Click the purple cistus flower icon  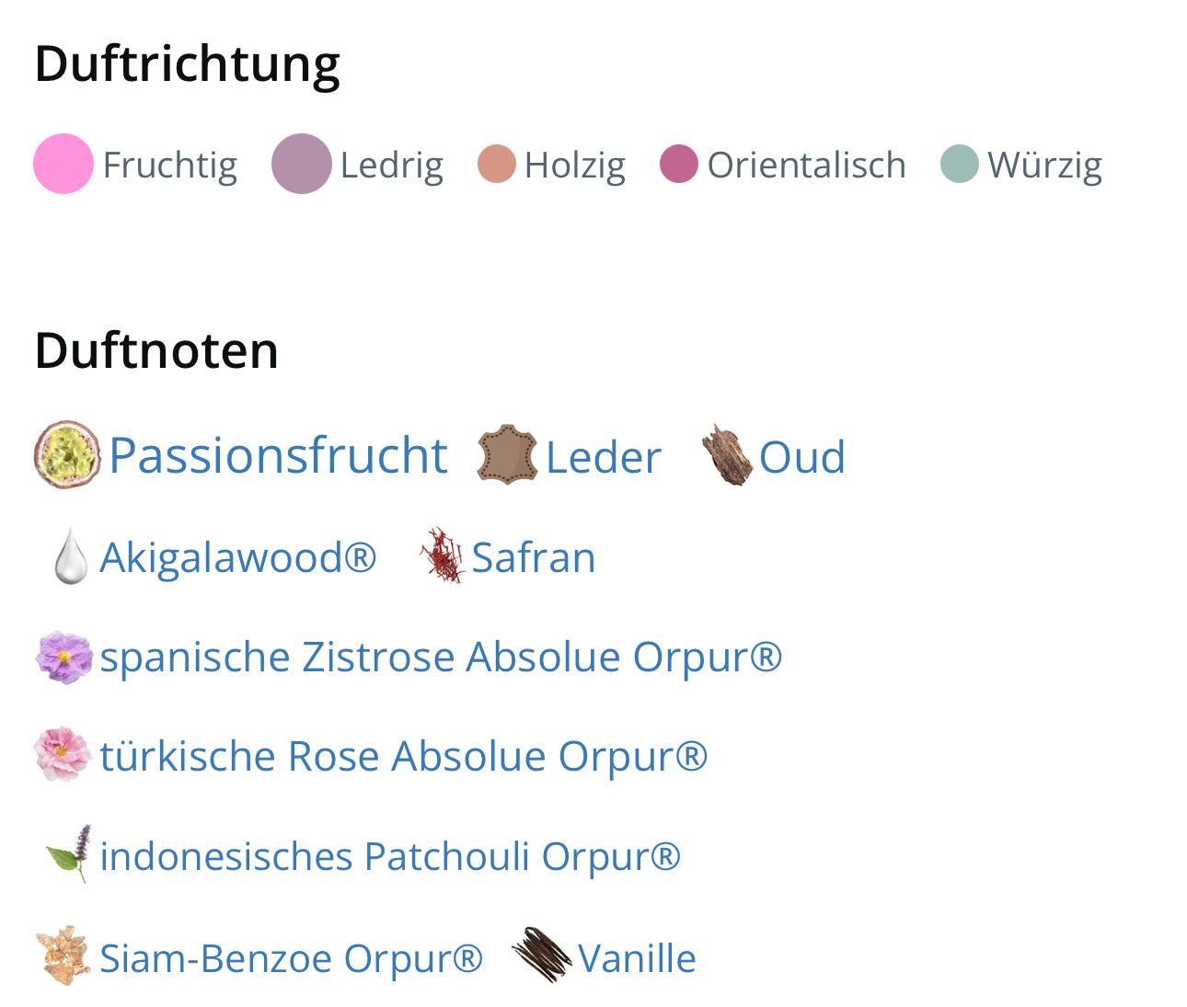click(64, 657)
